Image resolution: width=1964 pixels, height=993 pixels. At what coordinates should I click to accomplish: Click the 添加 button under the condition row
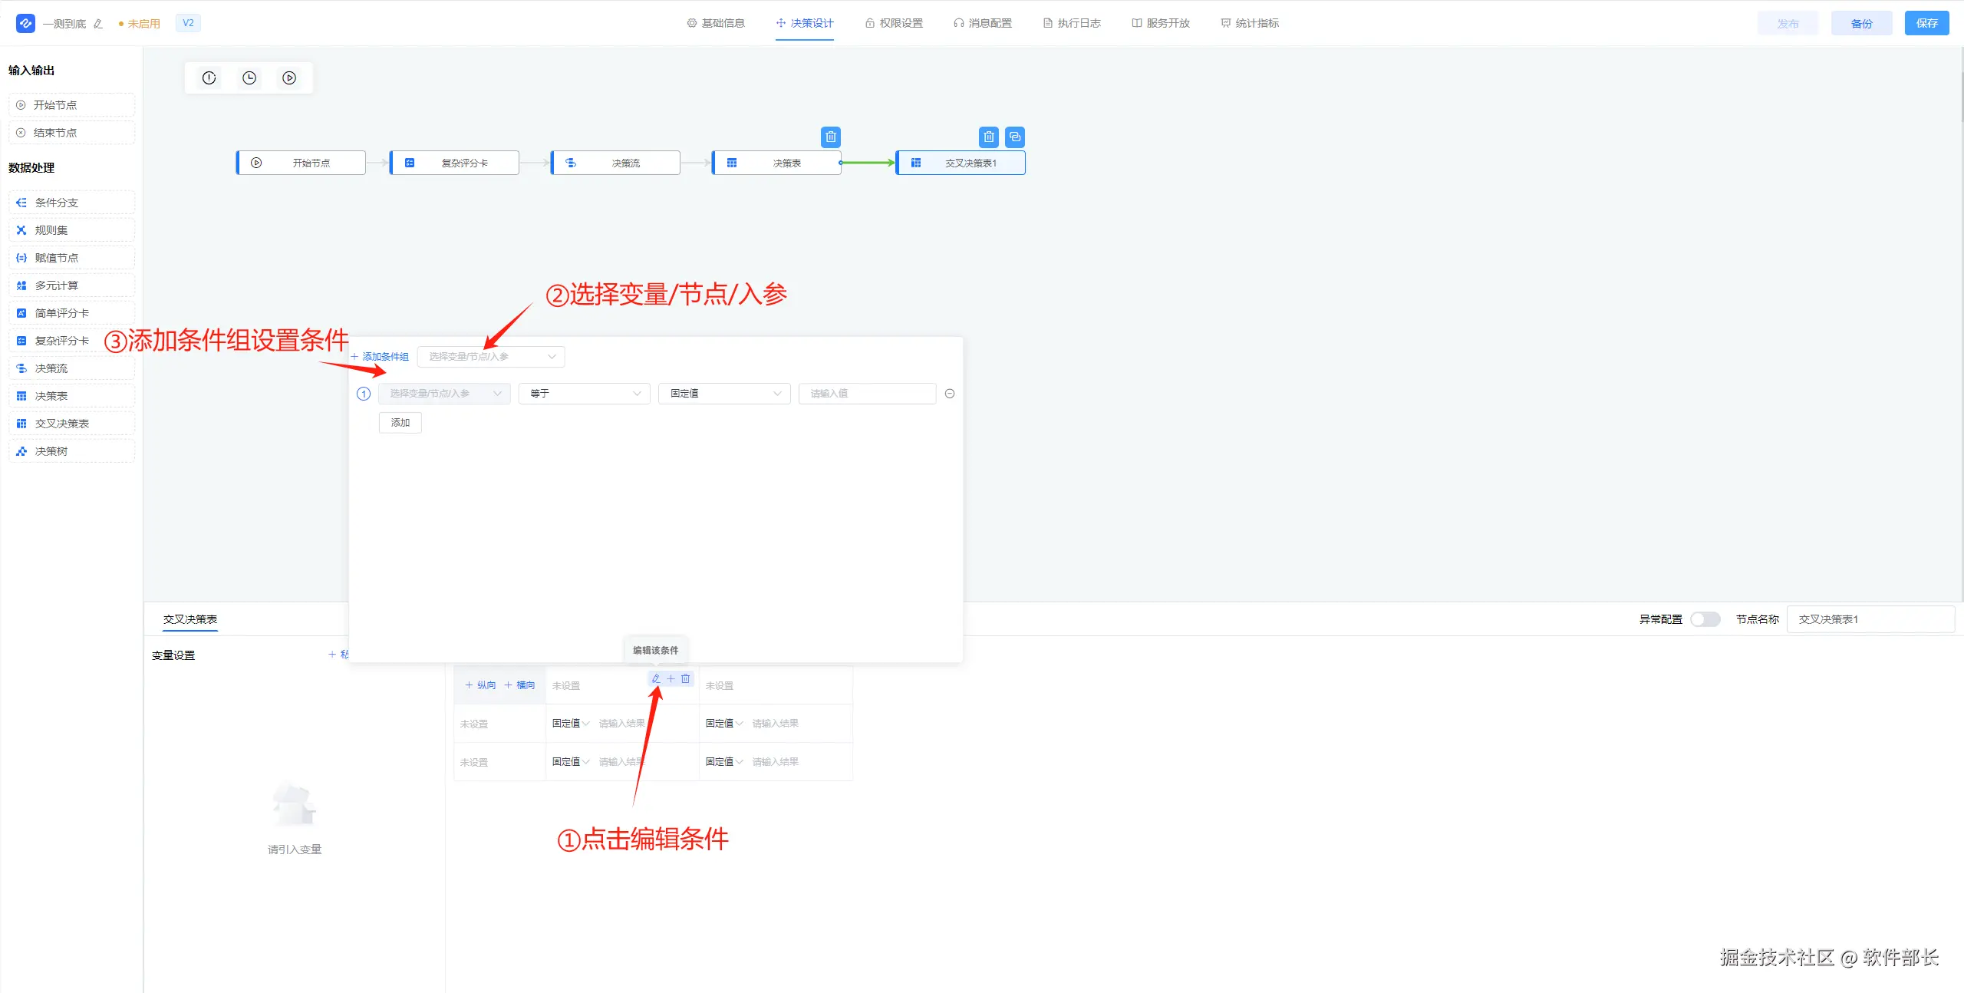click(x=400, y=423)
